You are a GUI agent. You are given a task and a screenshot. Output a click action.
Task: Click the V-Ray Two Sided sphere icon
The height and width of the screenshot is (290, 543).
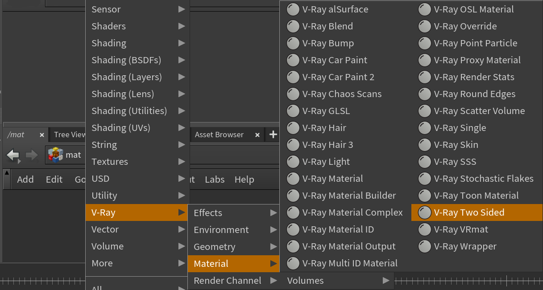point(424,212)
